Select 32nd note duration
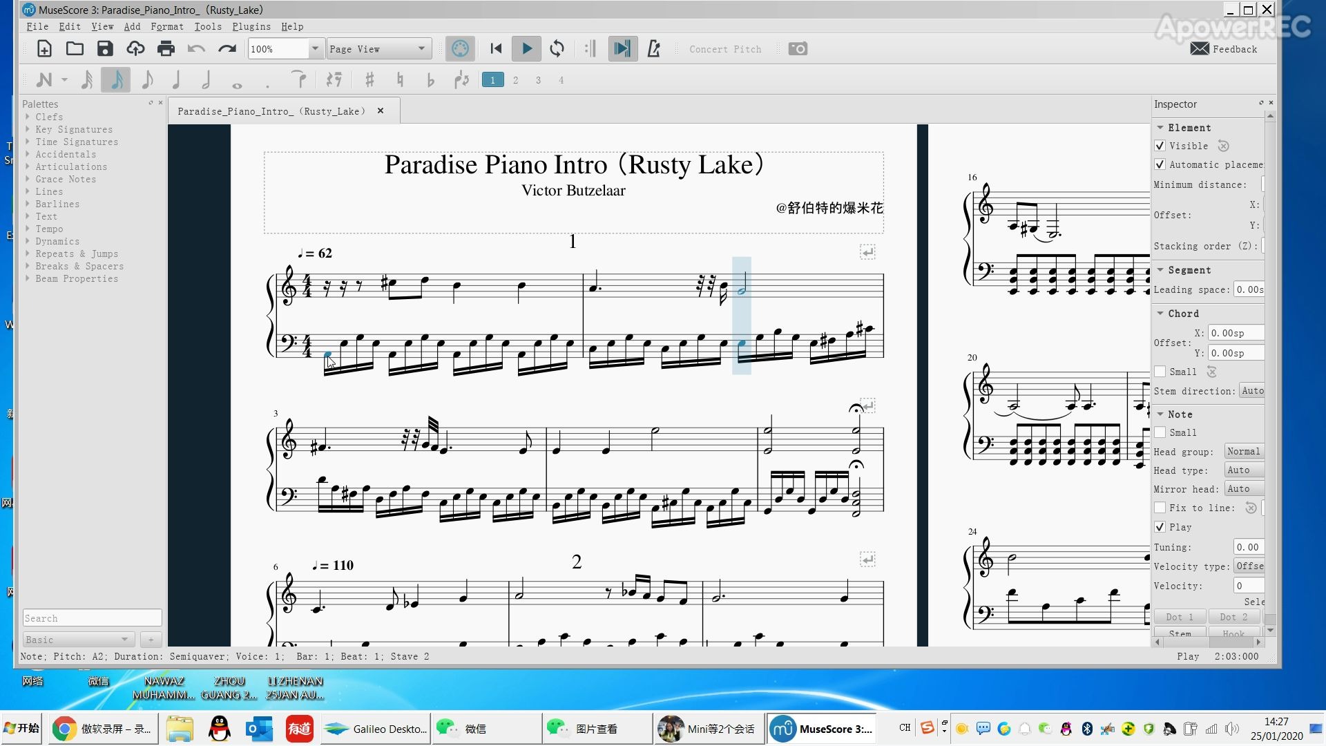 coord(87,80)
